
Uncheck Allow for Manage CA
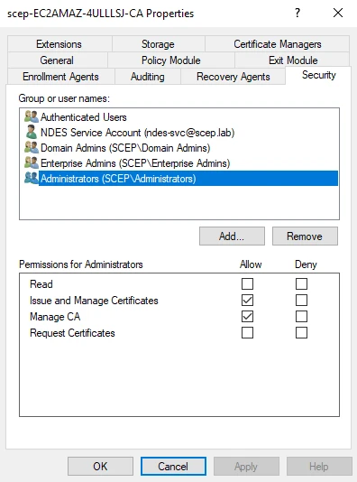click(x=247, y=317)
